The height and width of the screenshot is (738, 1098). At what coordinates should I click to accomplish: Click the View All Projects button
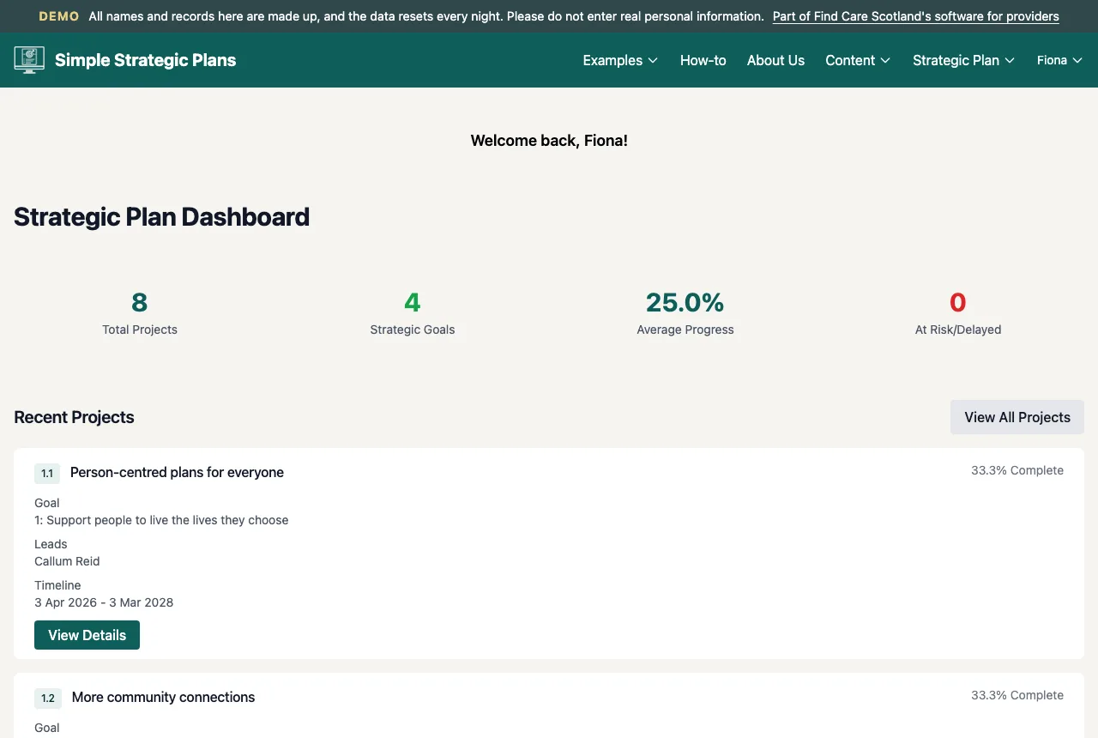pos(1017,417)
